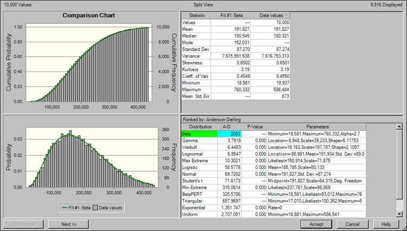
Task: Click the Accept button
Action: [316, 224]
